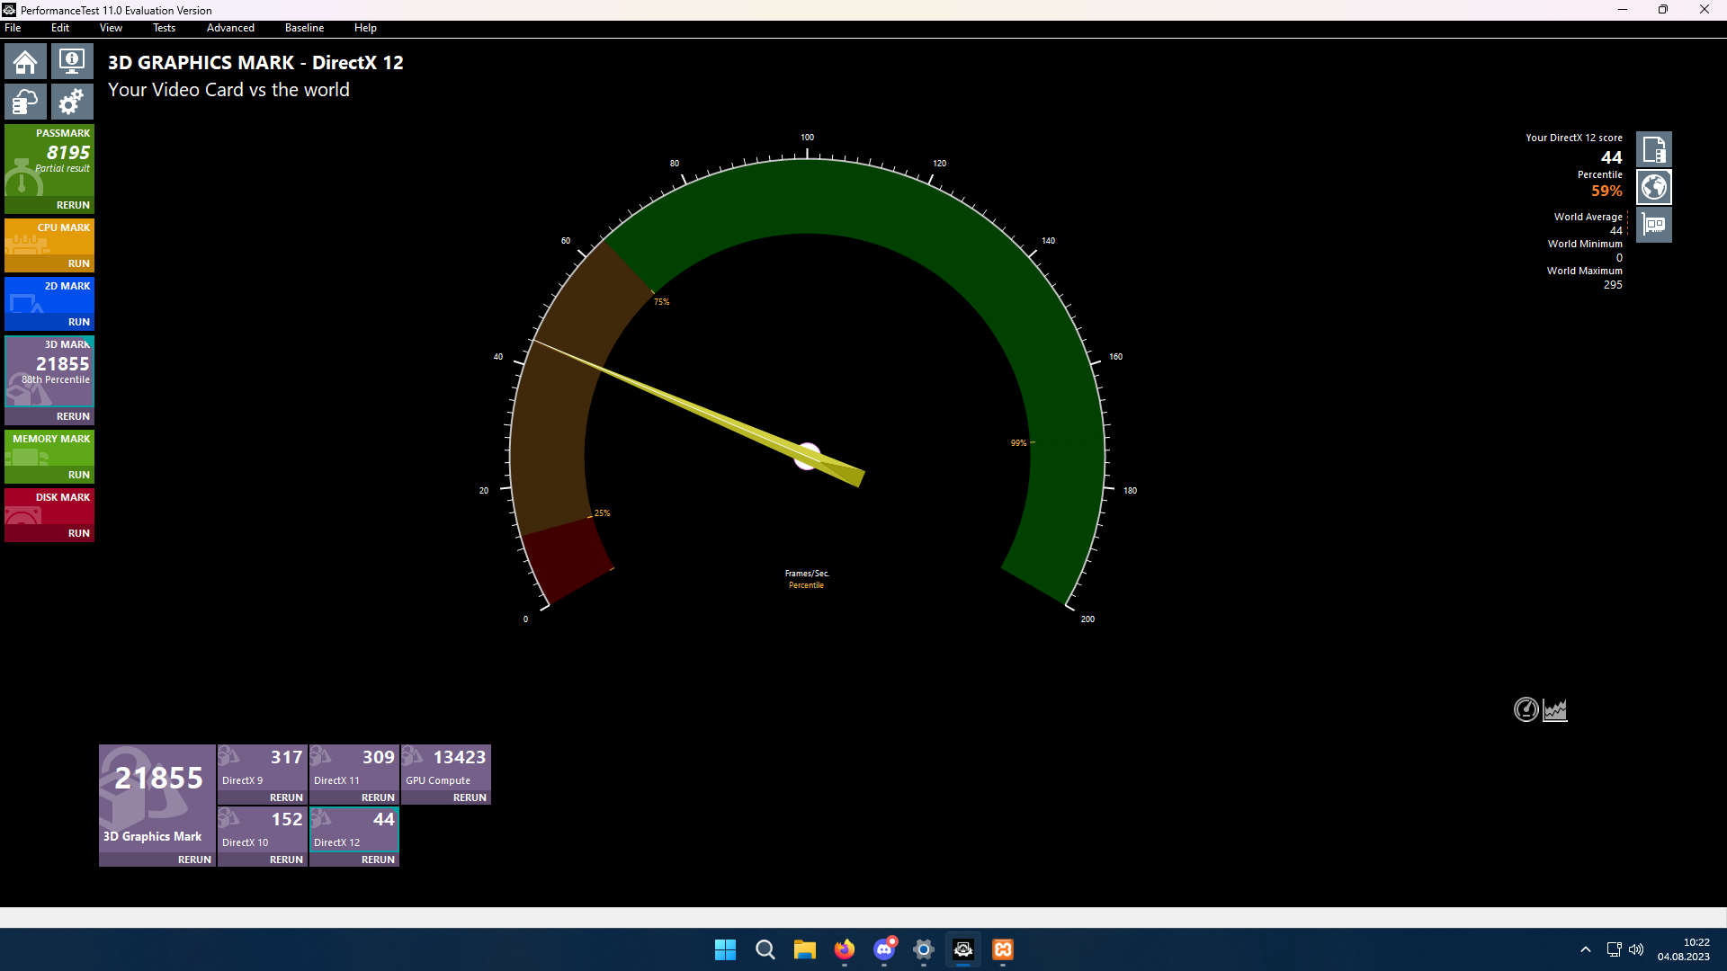
Task: Rerun the DirectX 11 test
Action: click(x=378, y=797)
